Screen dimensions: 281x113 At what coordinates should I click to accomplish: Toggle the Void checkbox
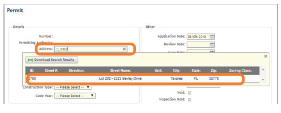(x=190, y=93)
